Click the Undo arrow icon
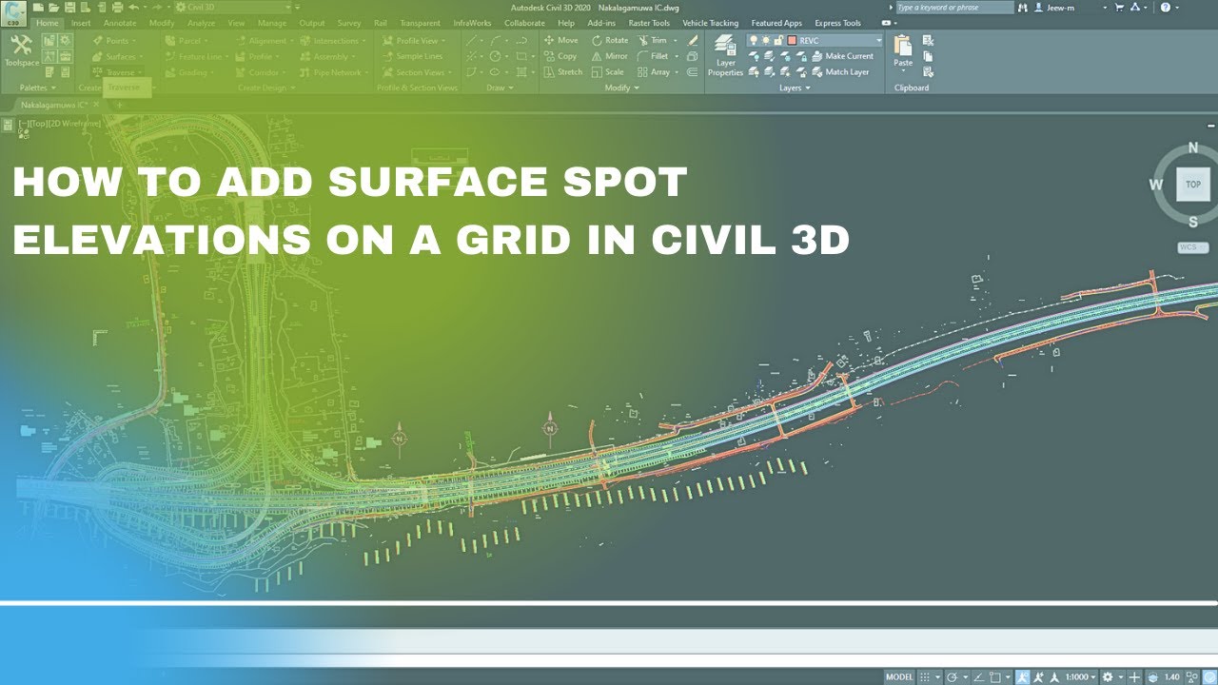This screenshot has height=685, width=1218. click(x=132, y=8)
